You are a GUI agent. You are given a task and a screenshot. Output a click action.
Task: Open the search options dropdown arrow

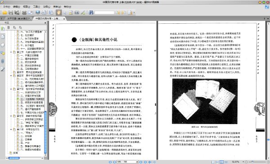pos(134,13)
